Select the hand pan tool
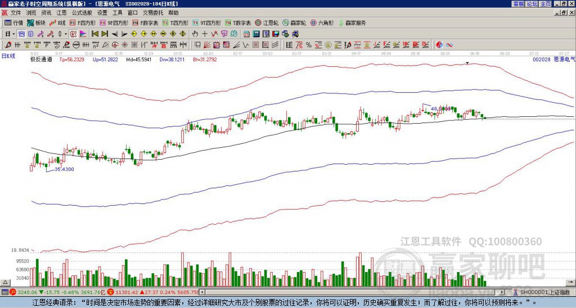 195,34
